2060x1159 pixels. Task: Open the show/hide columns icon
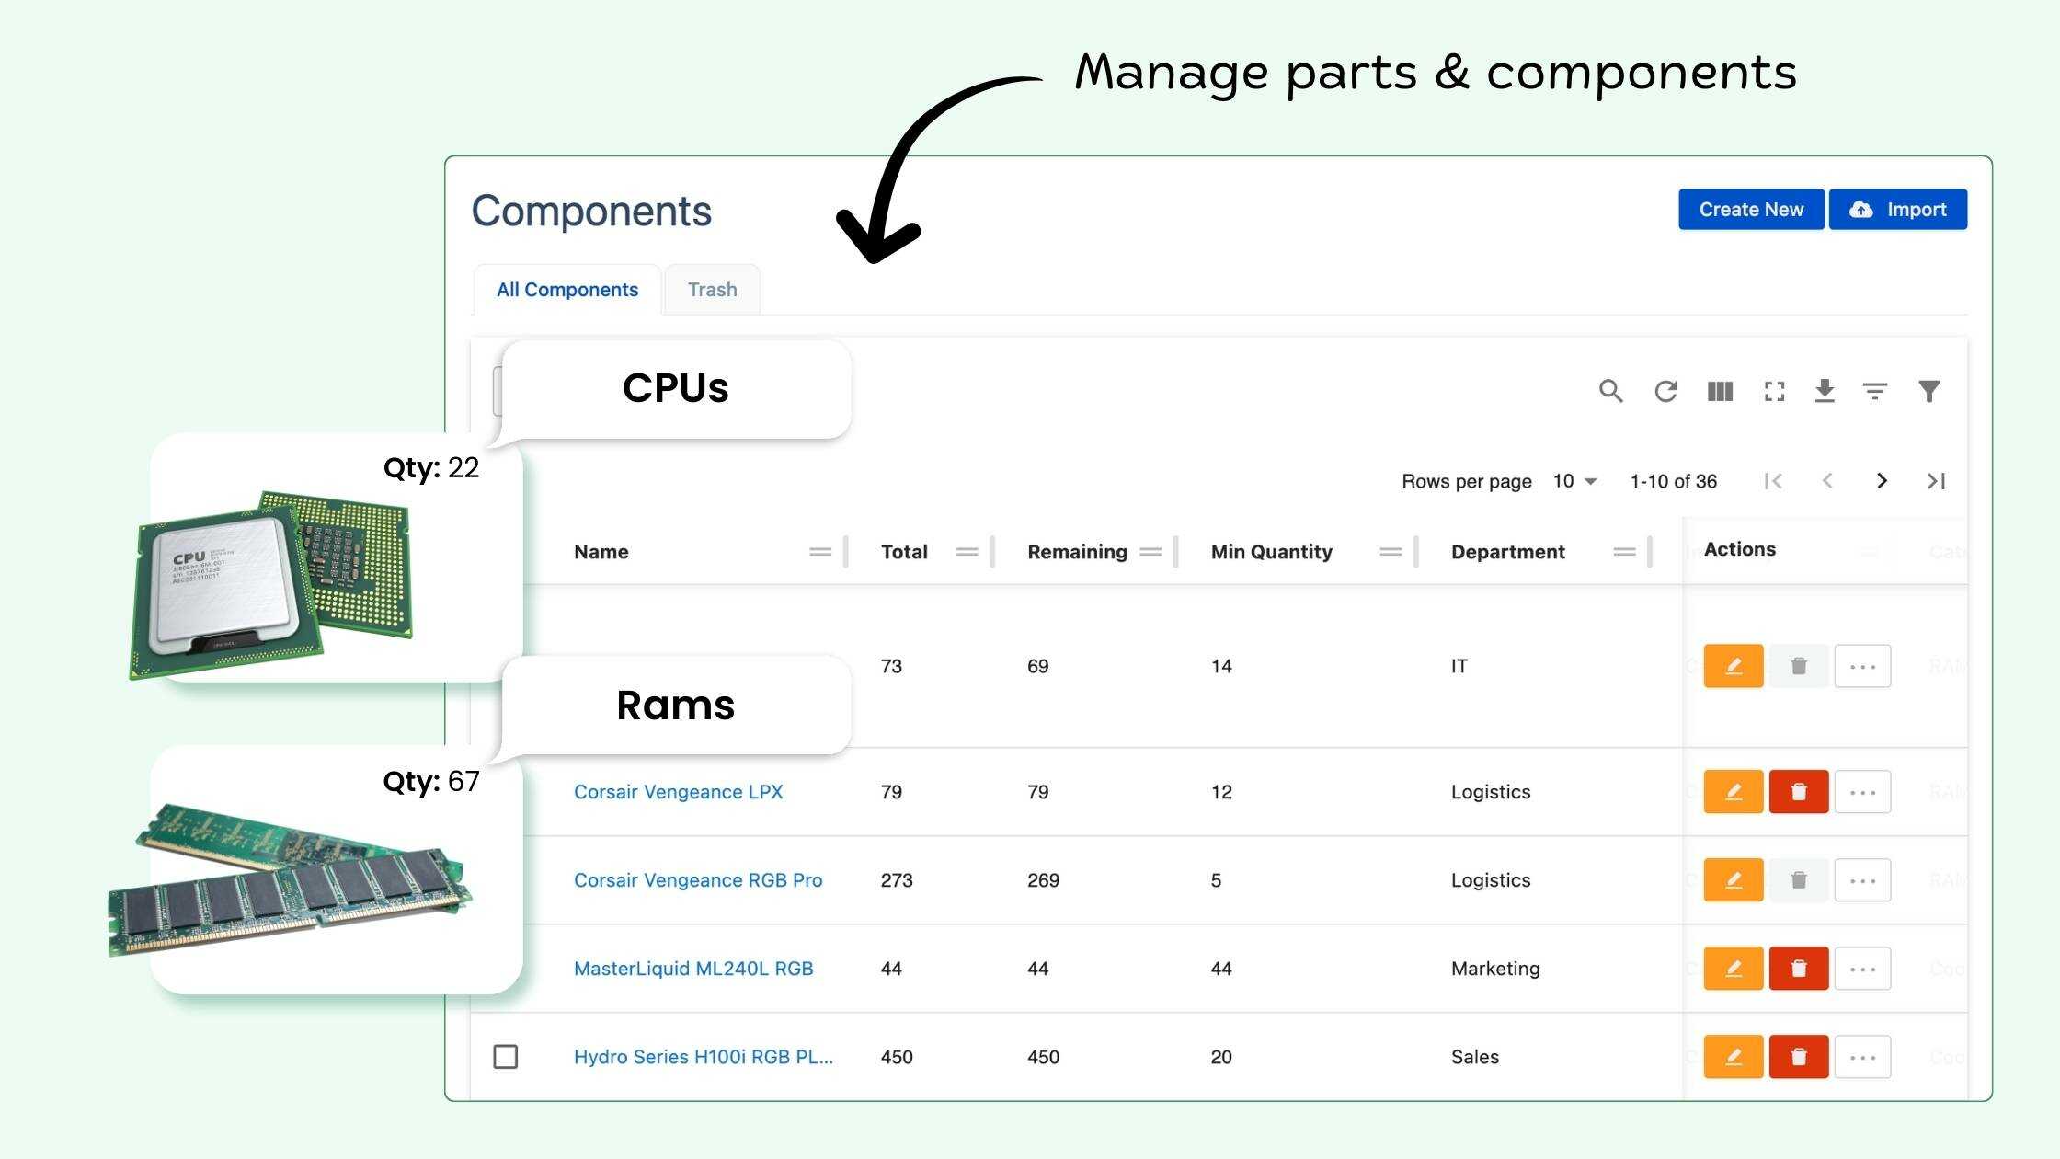click(1720, 391)
